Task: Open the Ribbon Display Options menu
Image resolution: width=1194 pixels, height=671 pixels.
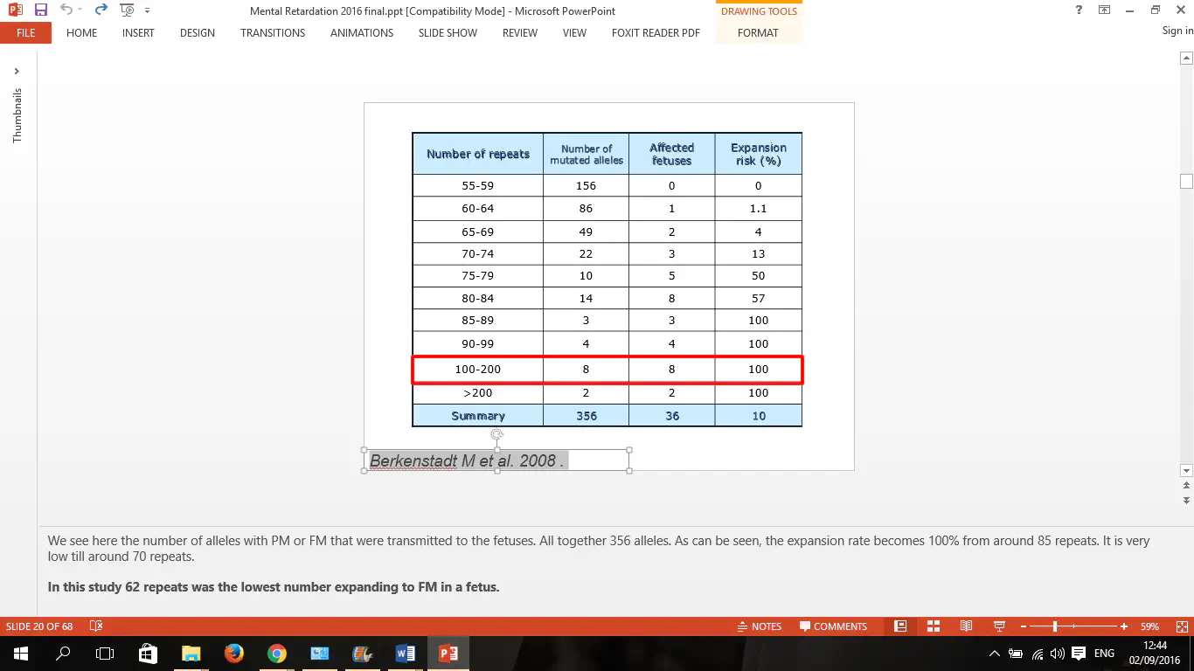Action: (1105, 10)
